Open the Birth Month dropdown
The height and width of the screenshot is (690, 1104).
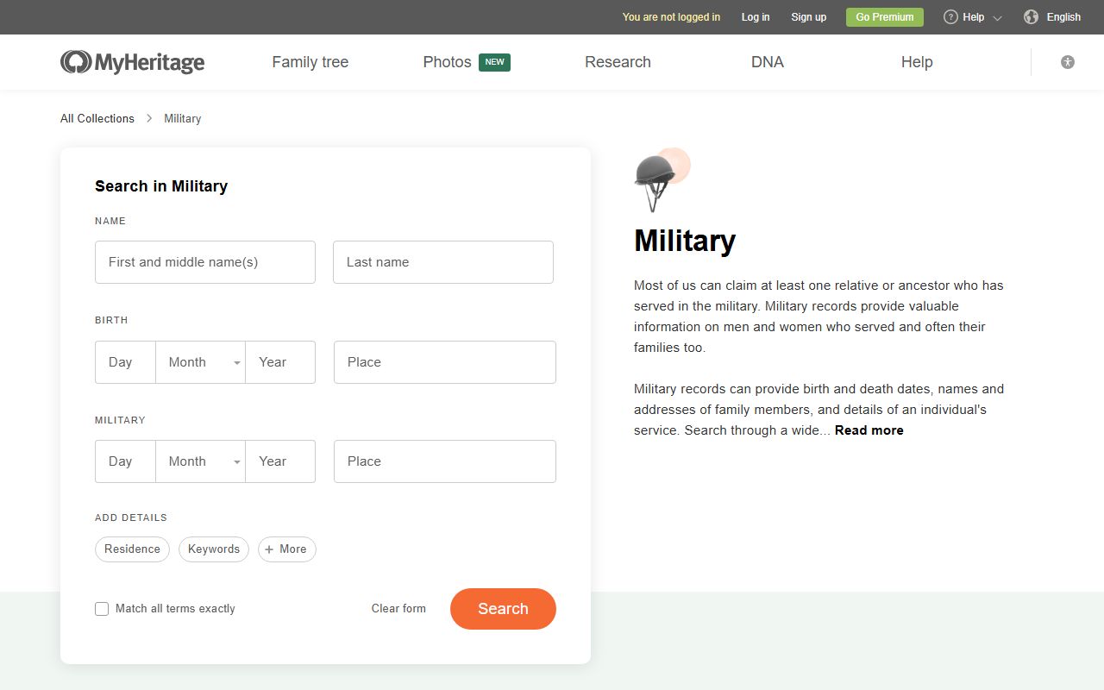(x=200, y=362)
